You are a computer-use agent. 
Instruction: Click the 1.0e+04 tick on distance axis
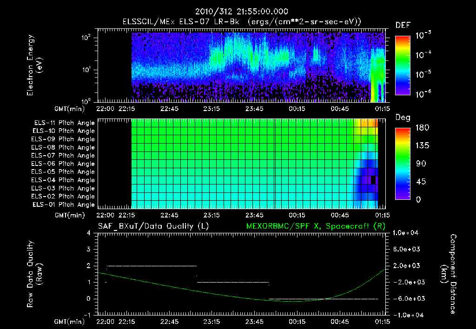click(405, 233)
